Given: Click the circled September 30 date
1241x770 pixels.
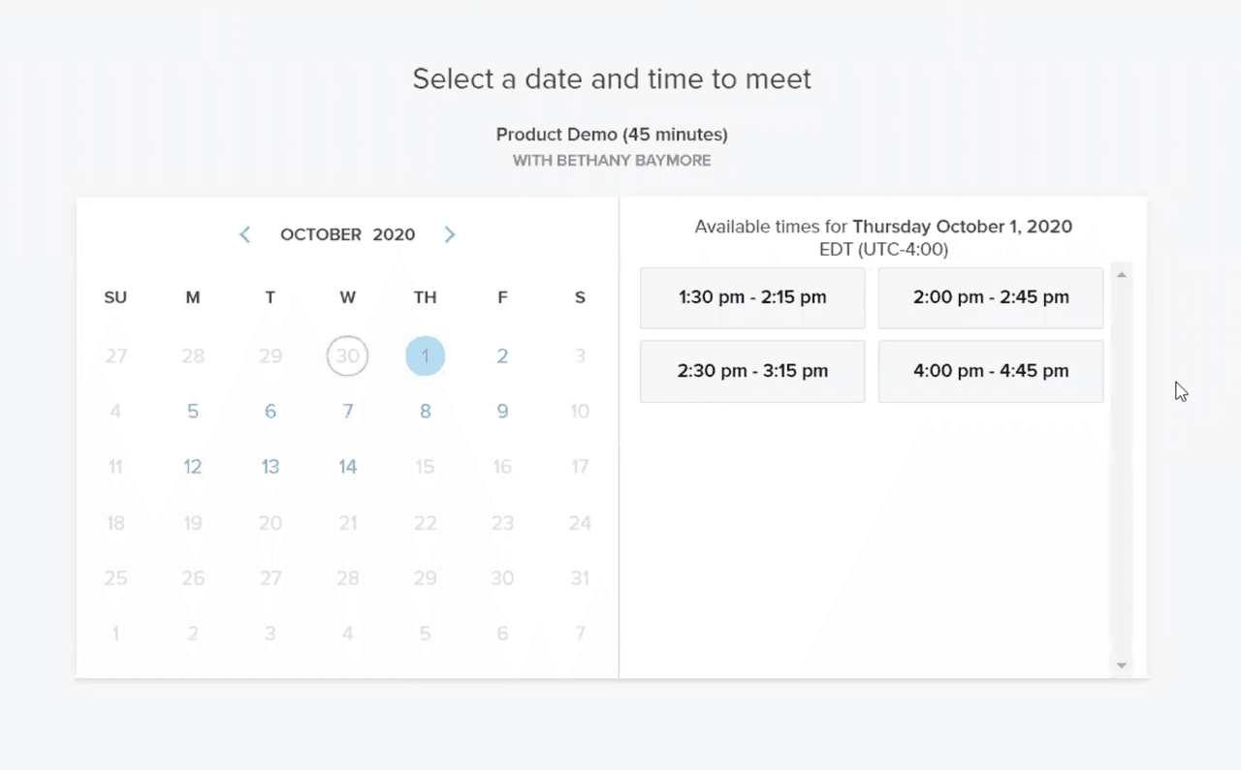Looking at the screenshot, I should tap(347, 355).
